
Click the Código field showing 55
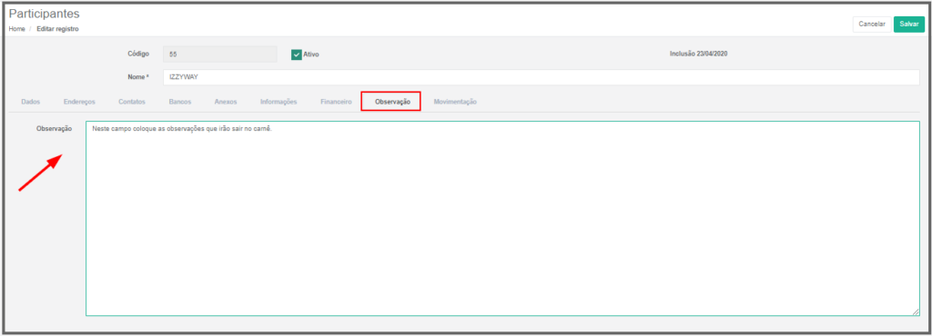click(x=220, y=54)
